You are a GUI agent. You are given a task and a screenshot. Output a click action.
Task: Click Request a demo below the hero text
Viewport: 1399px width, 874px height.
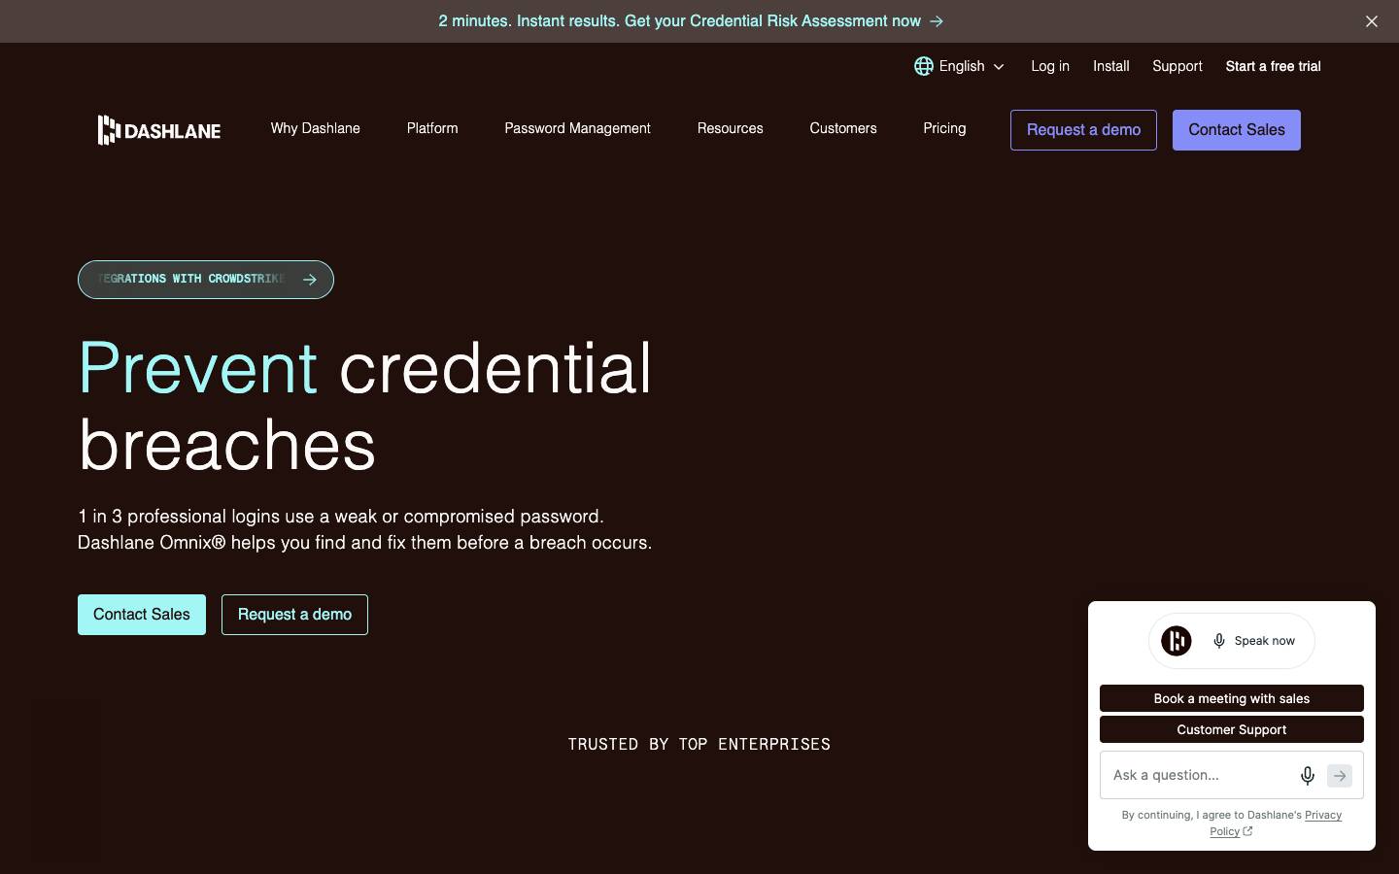pyautogui.click(x=294, y=615)
